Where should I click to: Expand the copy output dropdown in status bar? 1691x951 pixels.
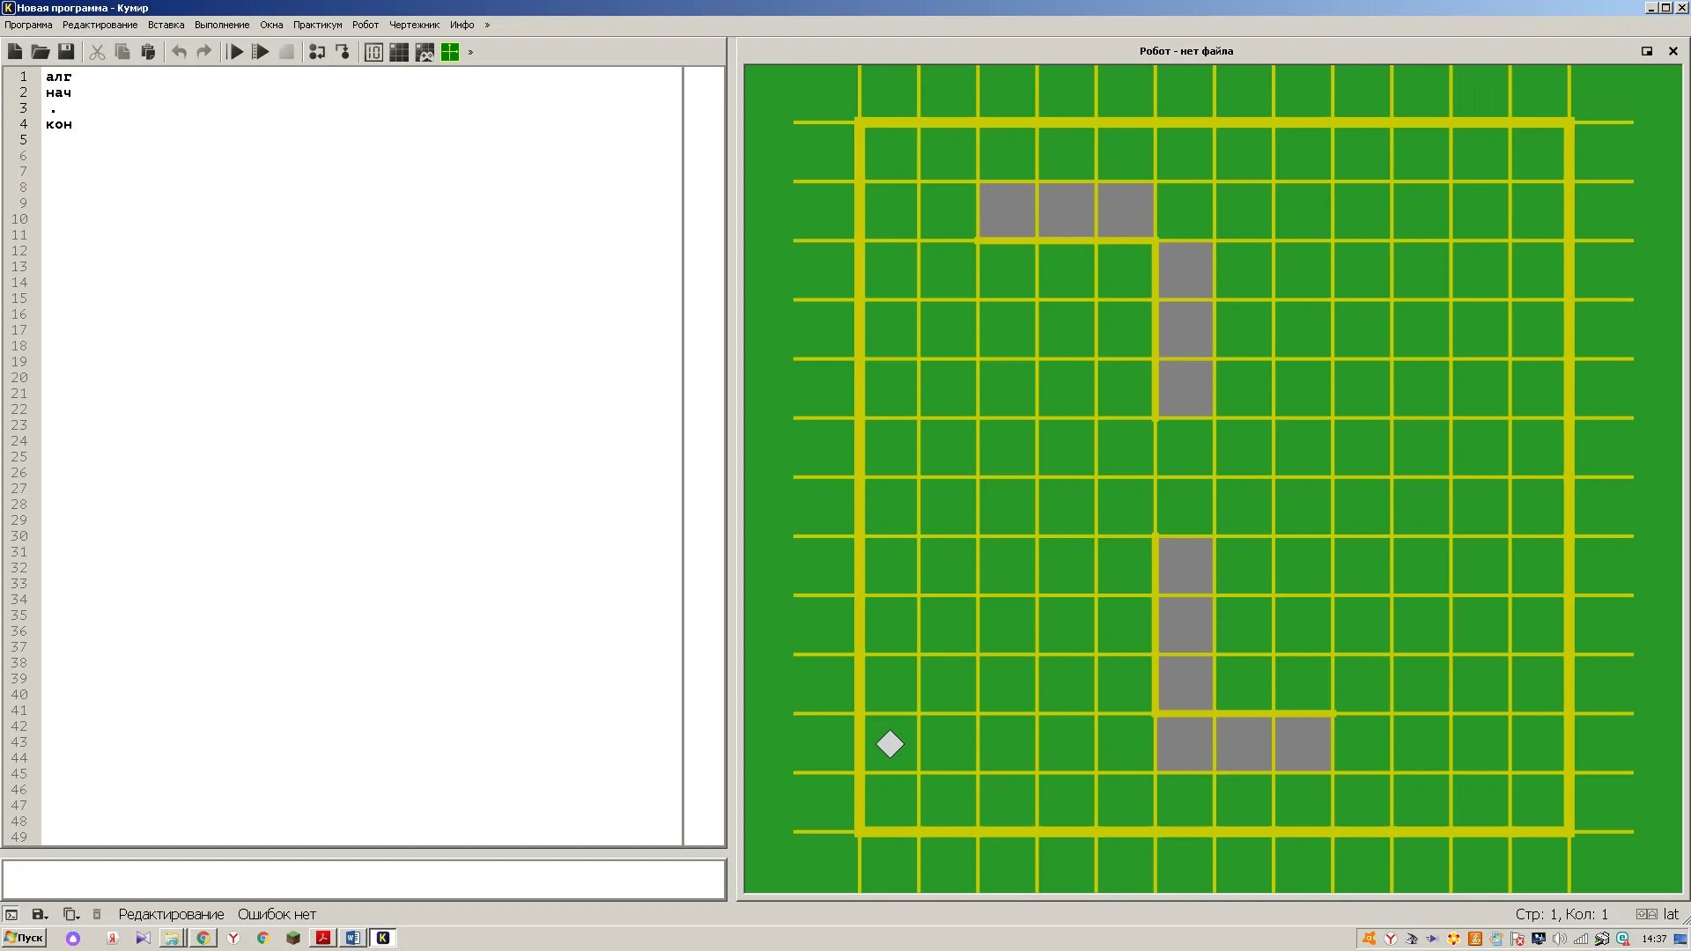72,914
